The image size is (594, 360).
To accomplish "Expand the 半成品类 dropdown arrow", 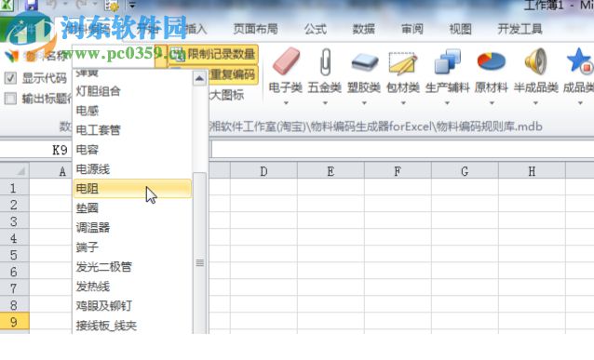I will point(535,103).
